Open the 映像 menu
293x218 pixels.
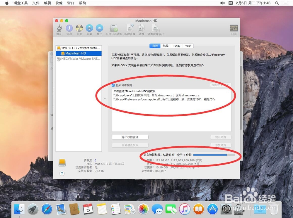click(59, 3)
